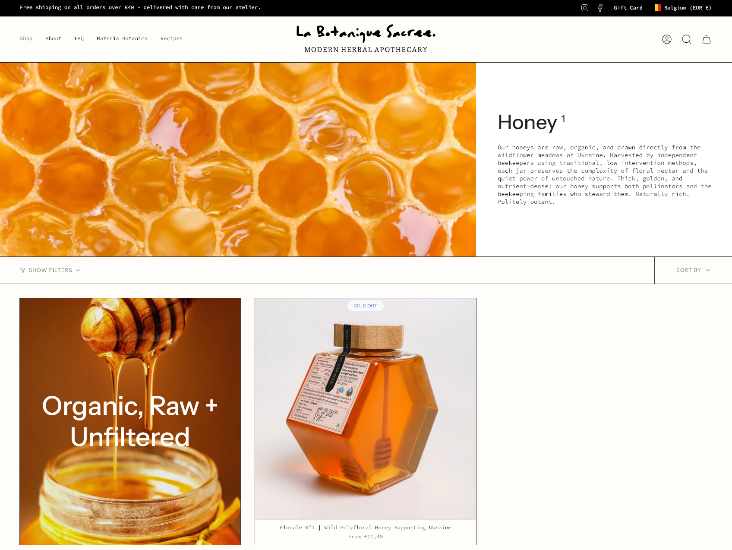Viewport: 732px width, 550px height.
Task: Expand the Show Filters panel
Action: [50, 270]
